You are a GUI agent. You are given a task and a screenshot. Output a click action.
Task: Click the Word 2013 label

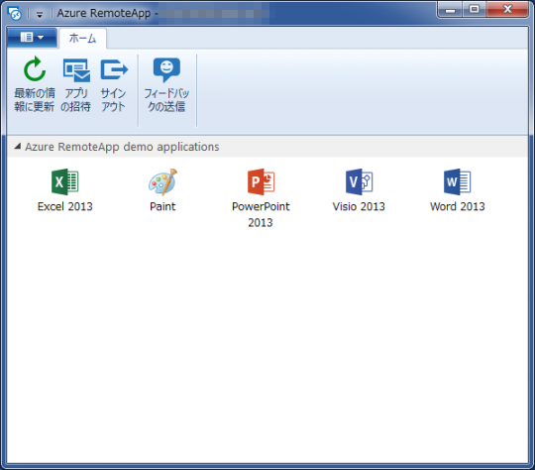coord(457,206)
